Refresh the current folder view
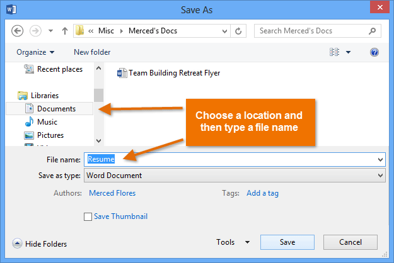Viewport: 394px width, 263px height. 238,31
